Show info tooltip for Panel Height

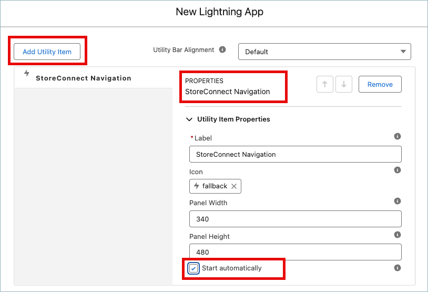(398, 235)
